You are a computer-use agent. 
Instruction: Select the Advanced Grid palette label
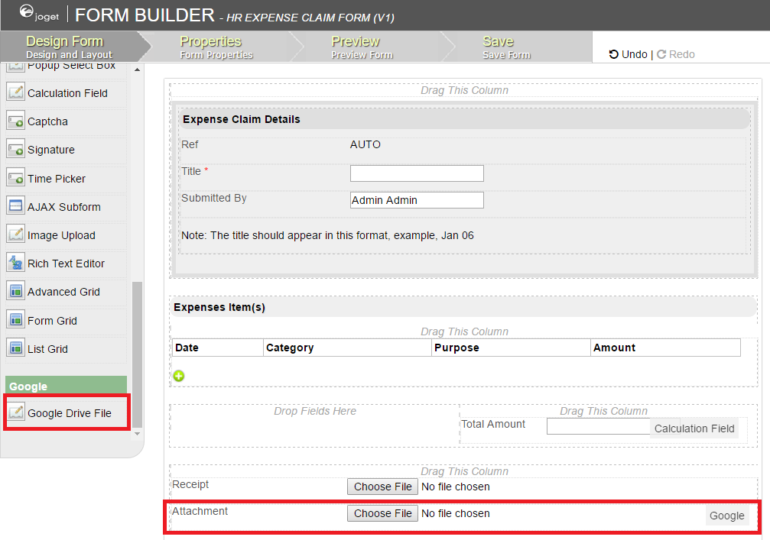[63, 292]
